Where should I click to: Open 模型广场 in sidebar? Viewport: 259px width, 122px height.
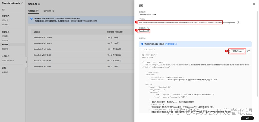(x=5, y=20)
